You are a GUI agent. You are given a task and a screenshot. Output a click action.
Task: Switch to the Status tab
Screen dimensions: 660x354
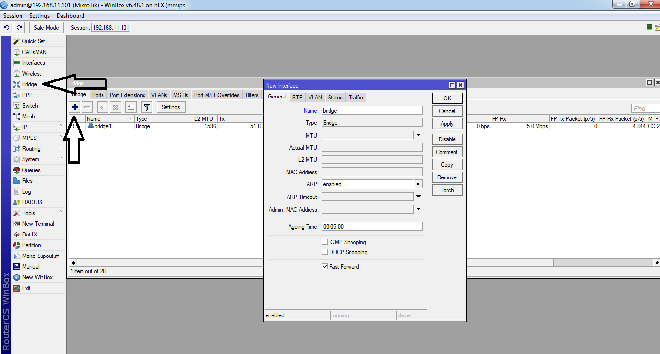[x=335, y=98]
